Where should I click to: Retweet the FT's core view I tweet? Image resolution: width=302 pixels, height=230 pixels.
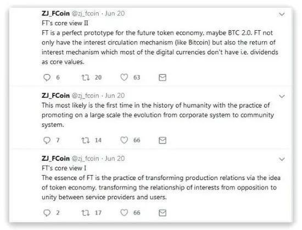point(85,212)
